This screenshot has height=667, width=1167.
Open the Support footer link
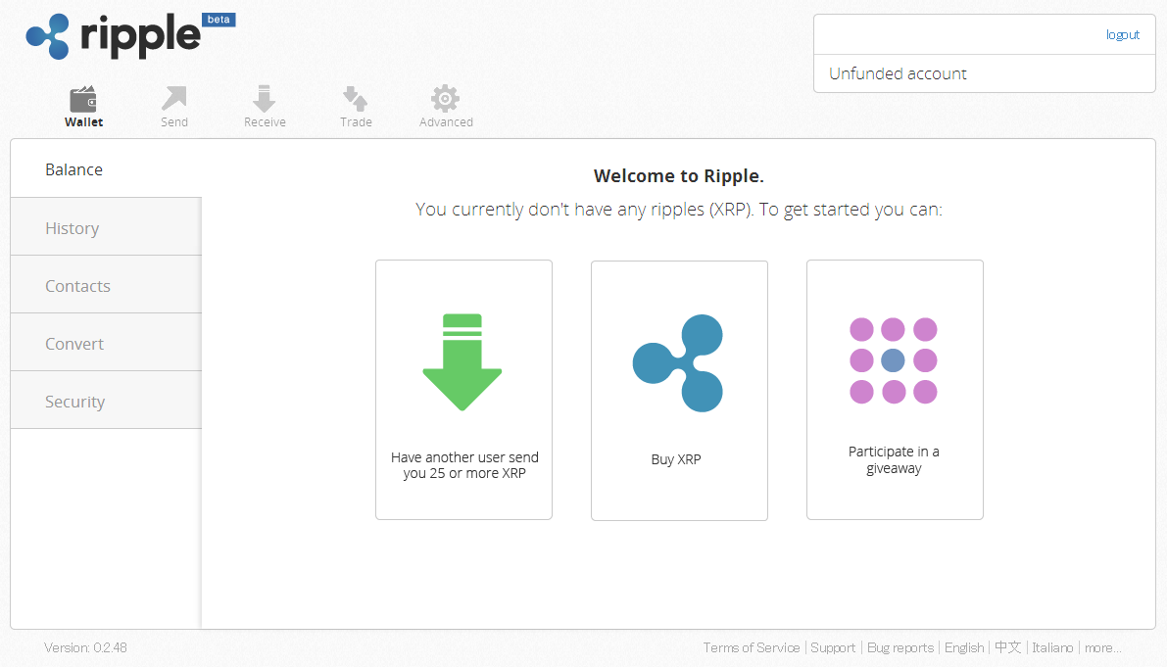click(x=833, y=647)
